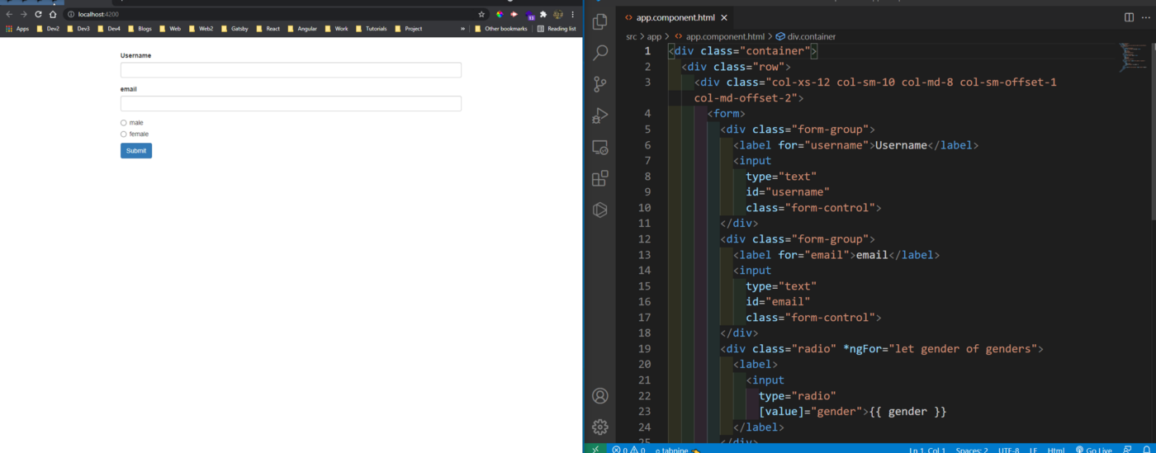This screenshot has width=1156, height=453.
Task: Open the Project bookmark folder
Action: tap(408, 29)
